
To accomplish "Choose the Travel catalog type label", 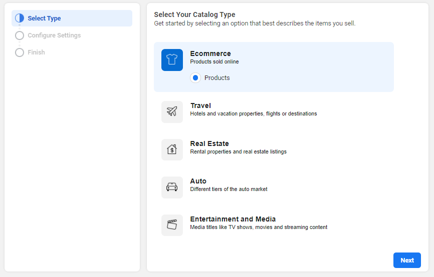I will click(x=200, y=105).
